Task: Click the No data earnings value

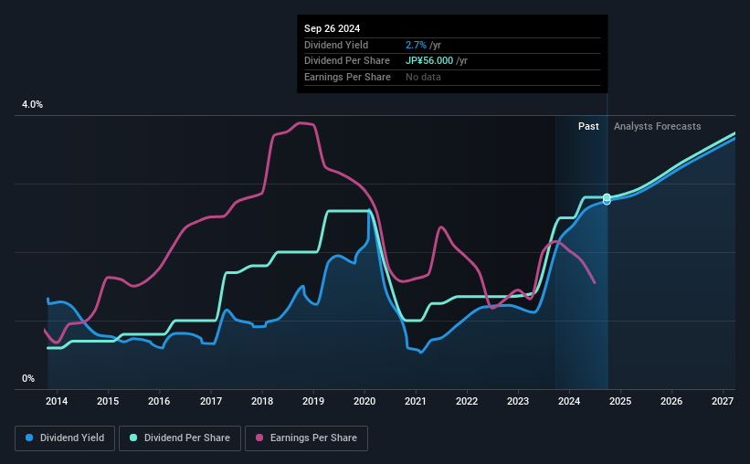Action: click(423, 77)
